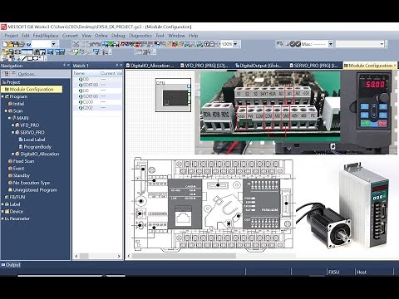399x299 pixels.
Task: Open the Diagnostics menu
Action: [x=140, y=36]
